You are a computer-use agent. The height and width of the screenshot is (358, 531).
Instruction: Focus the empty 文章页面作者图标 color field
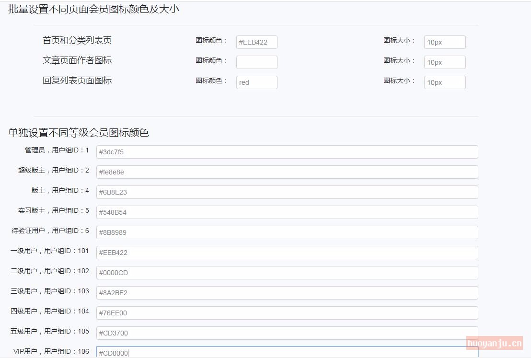click(256, 62)
